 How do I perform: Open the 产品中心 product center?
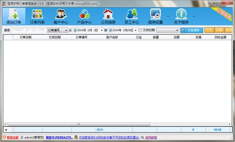[84, 16]
